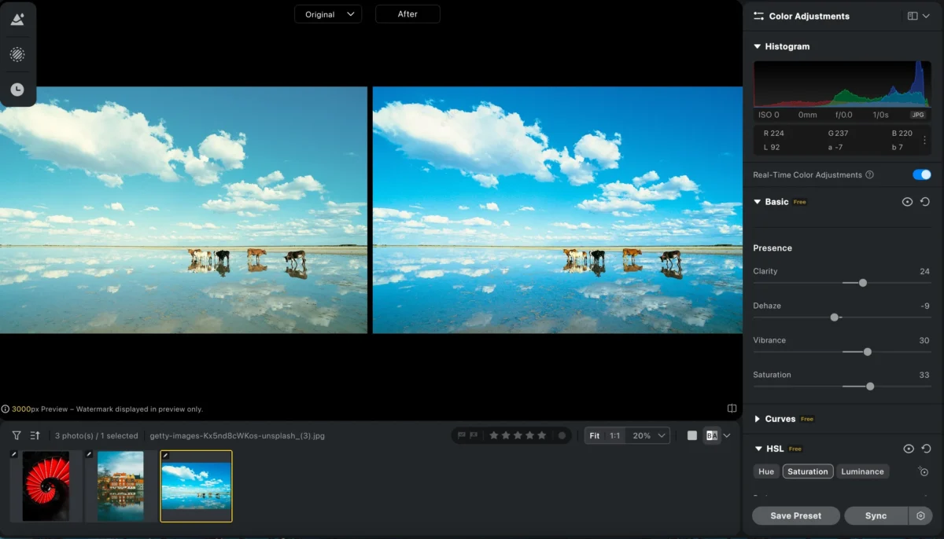The height and width of the screenshot is (539, 944).
Task: Click the Save Preset button
Action: pos(795,515)
